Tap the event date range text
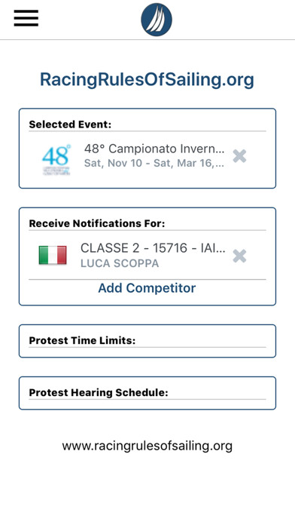Viewport: 295px width, 525px height. tap(154, 163)
